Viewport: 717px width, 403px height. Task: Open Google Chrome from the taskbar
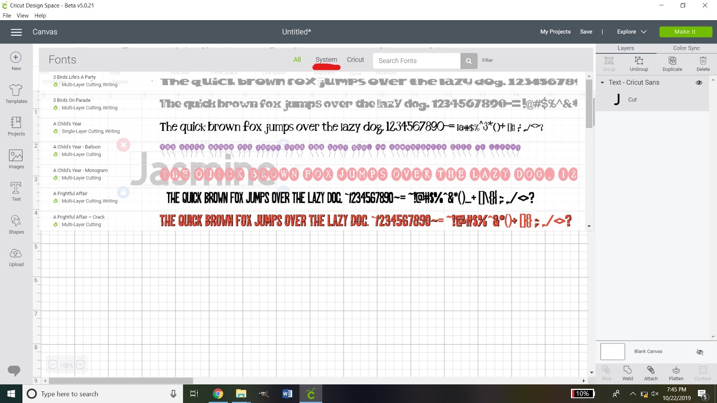218,394
